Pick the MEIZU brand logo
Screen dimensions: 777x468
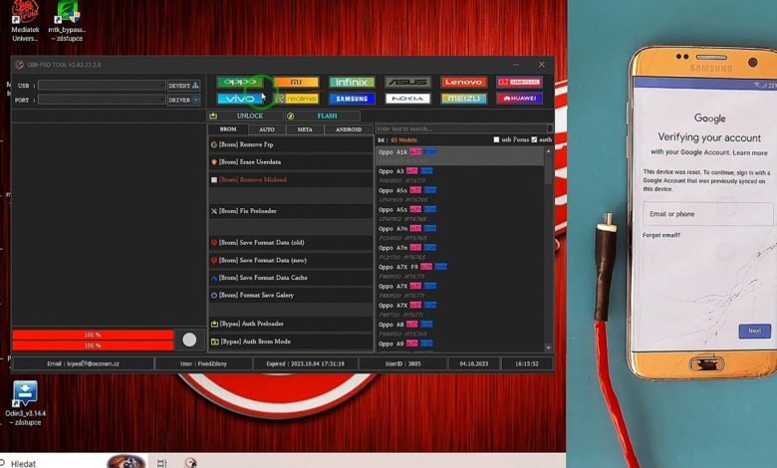point(464,99)
